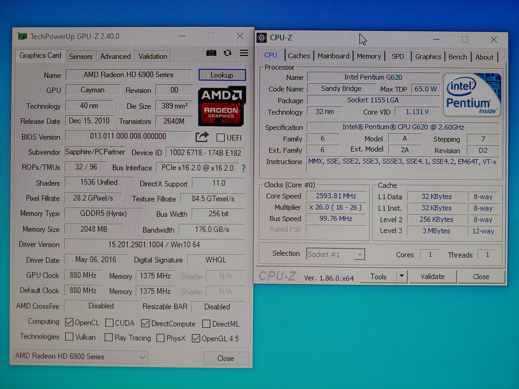Open the Graphics tab in CPU-Z

pyautogui.click(x=428, y=56)
